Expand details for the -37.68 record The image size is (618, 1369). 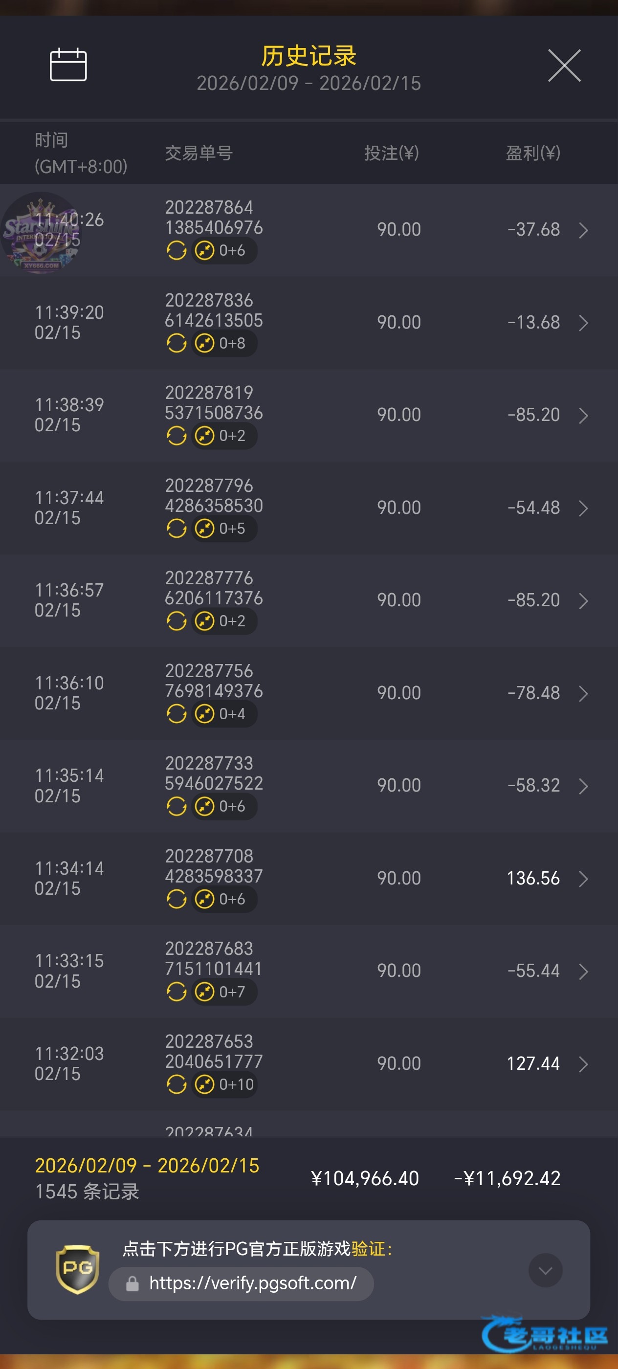pyautogui.click(x=583, y=230)
